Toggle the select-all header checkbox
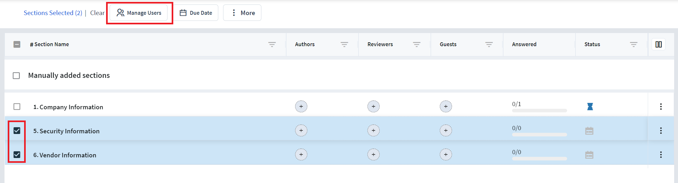The height and width of the screenshot is (183, 678). 17,44
